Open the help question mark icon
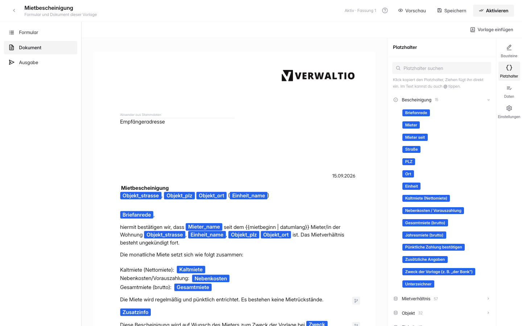This screenshot has height=326, width=522. click(x=385, y=11)
